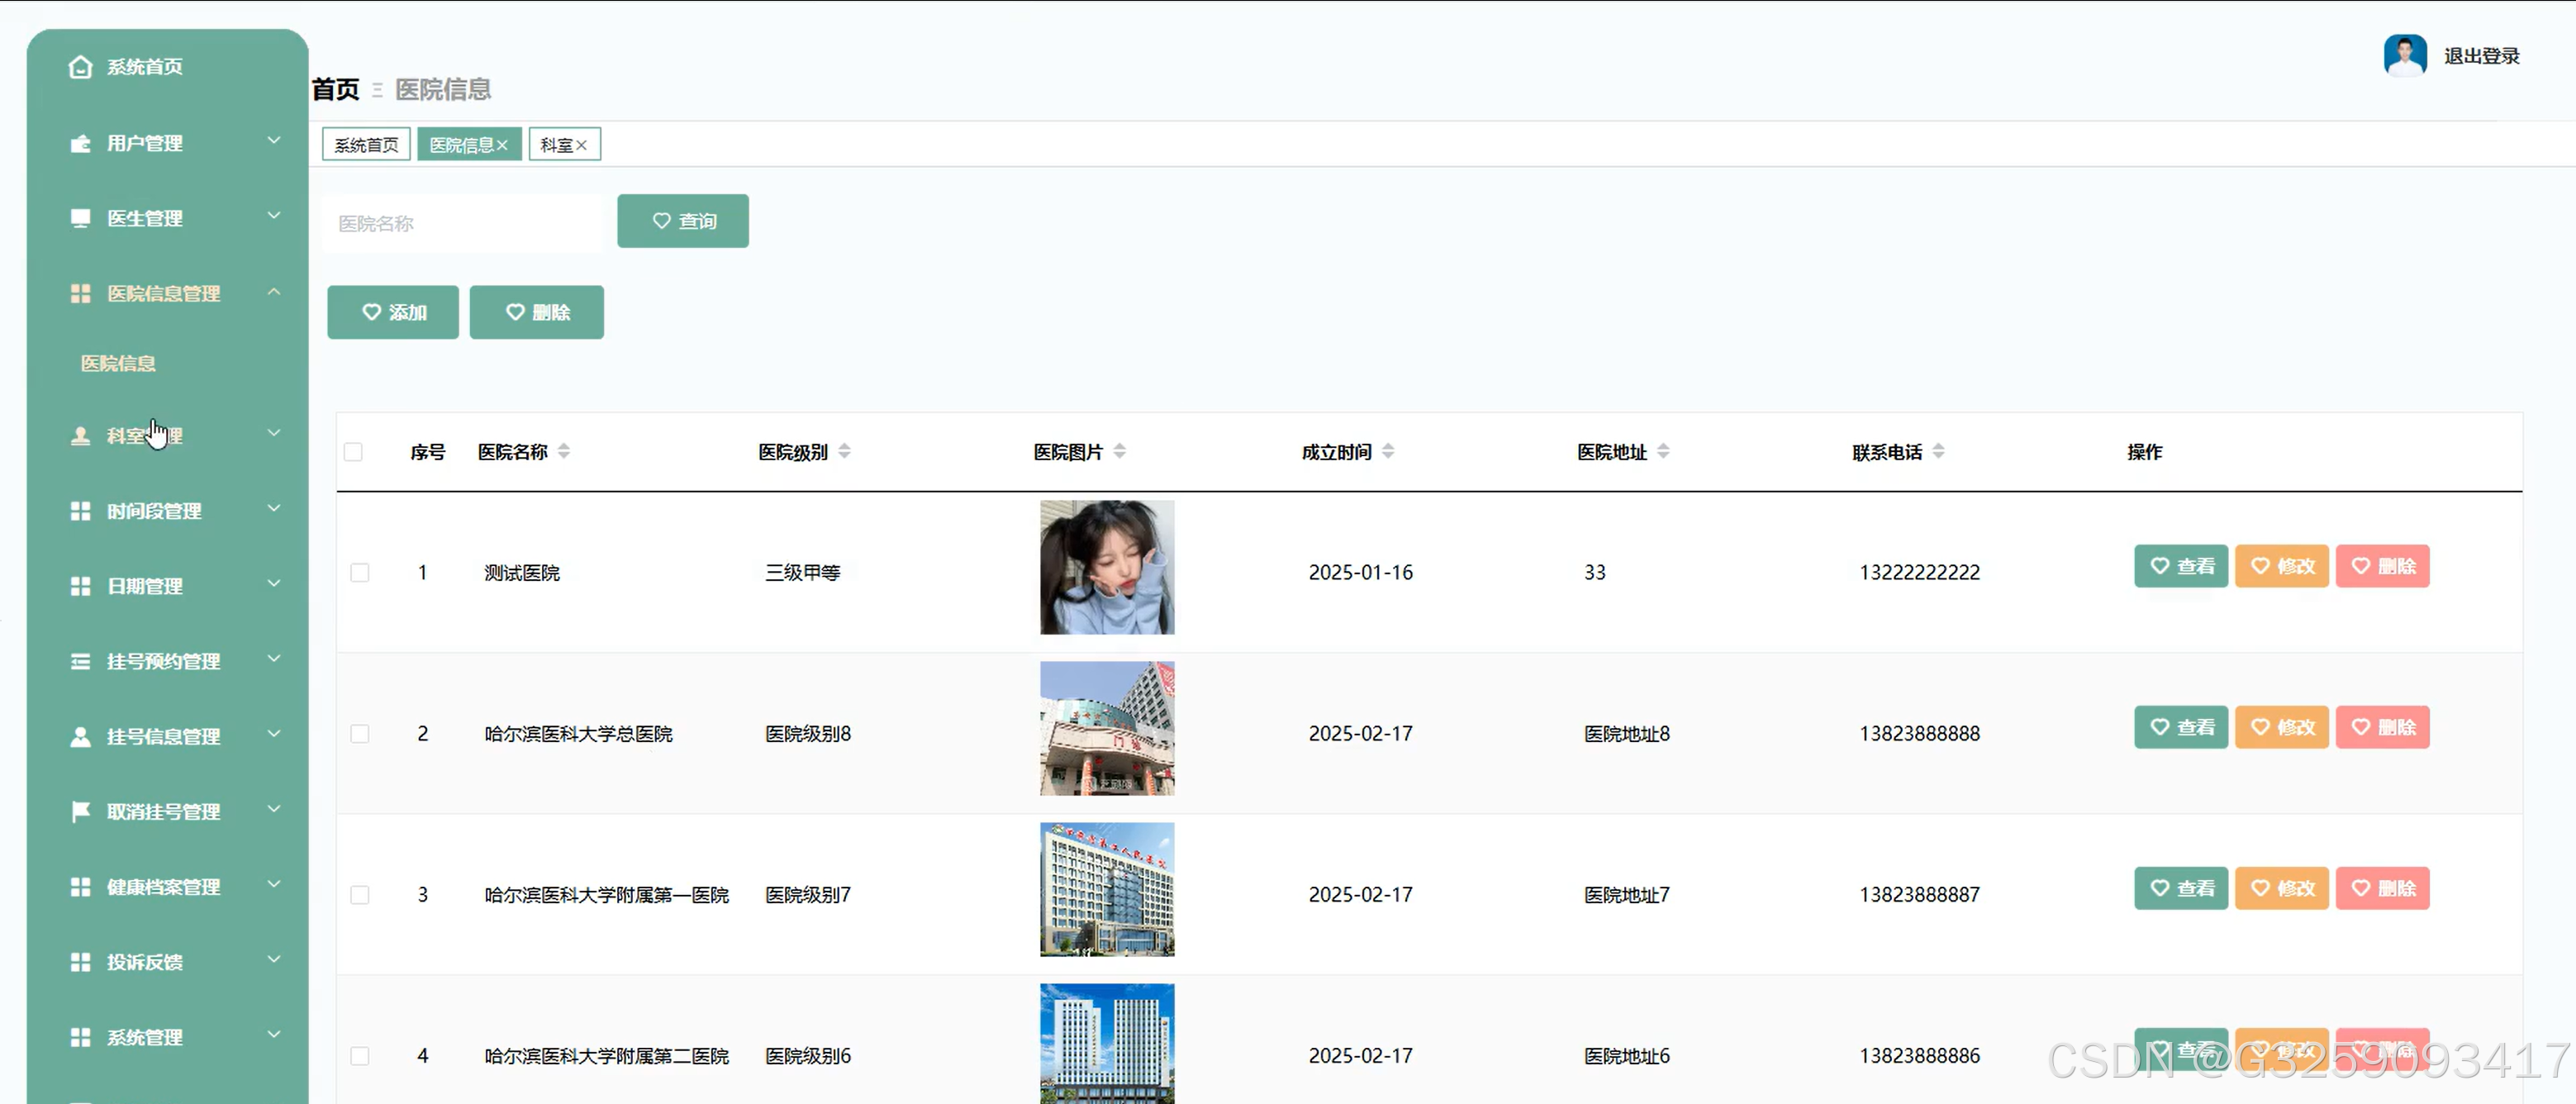
Task: Click the 用户管理 sidebar icon
Action: (x=80, y=143)
